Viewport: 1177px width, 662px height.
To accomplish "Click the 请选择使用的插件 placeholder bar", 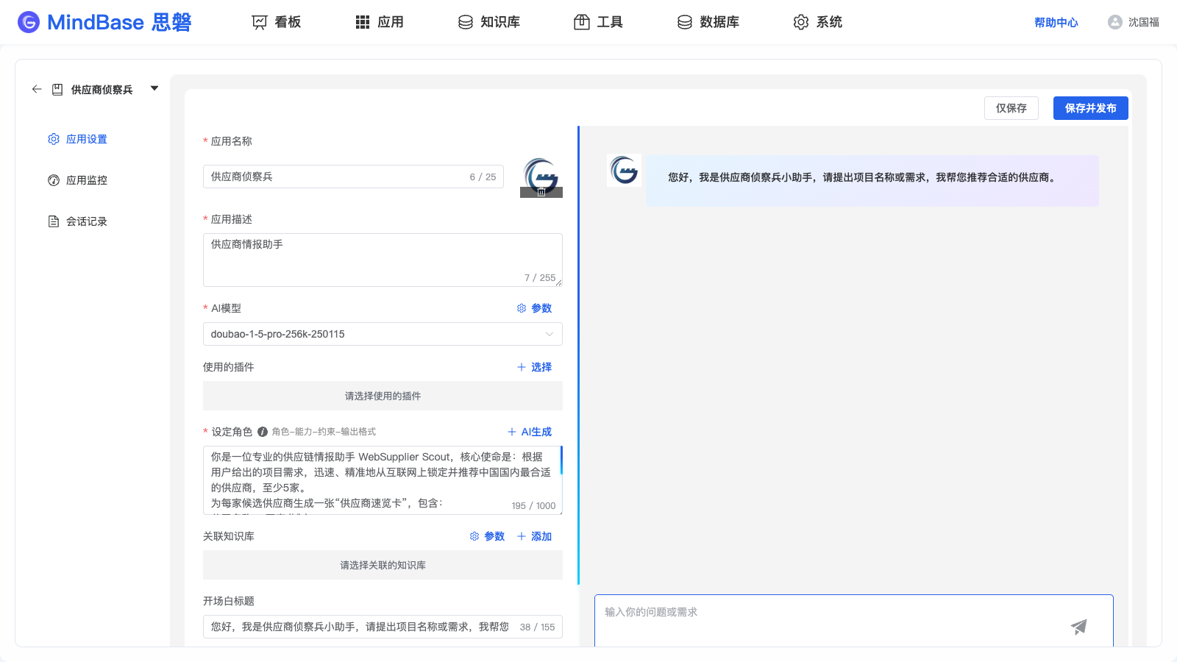I will 383,396.
